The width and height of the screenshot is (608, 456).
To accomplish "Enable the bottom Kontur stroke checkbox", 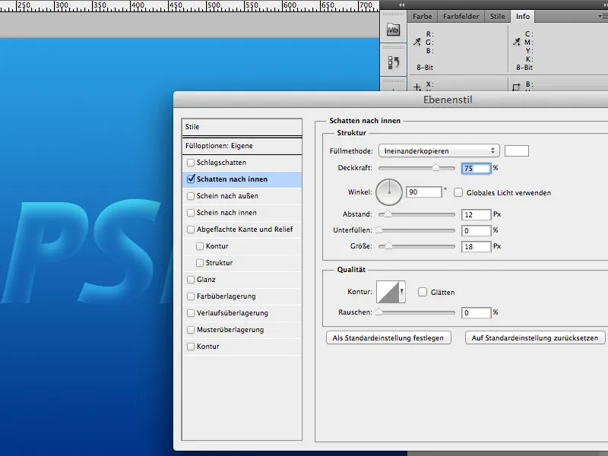I will (191, 347).
